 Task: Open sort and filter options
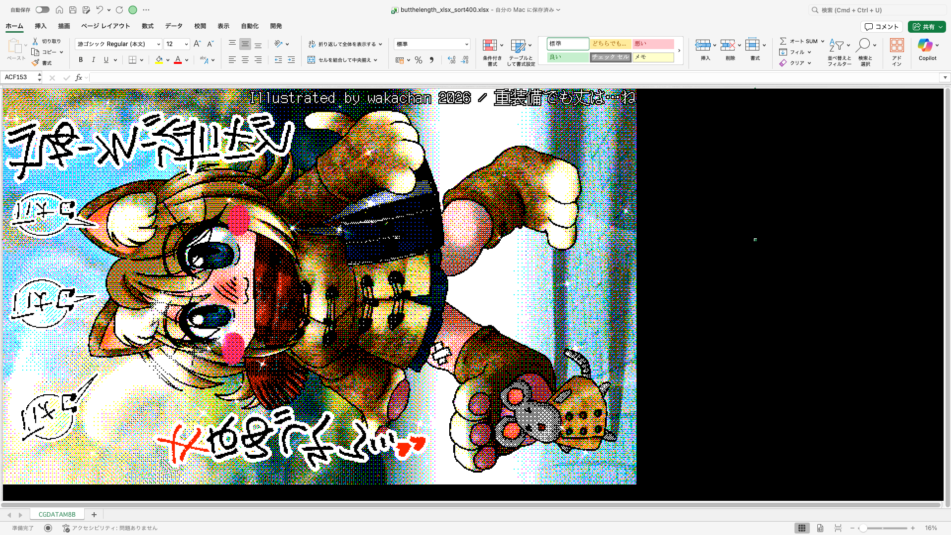click(839, 50)
